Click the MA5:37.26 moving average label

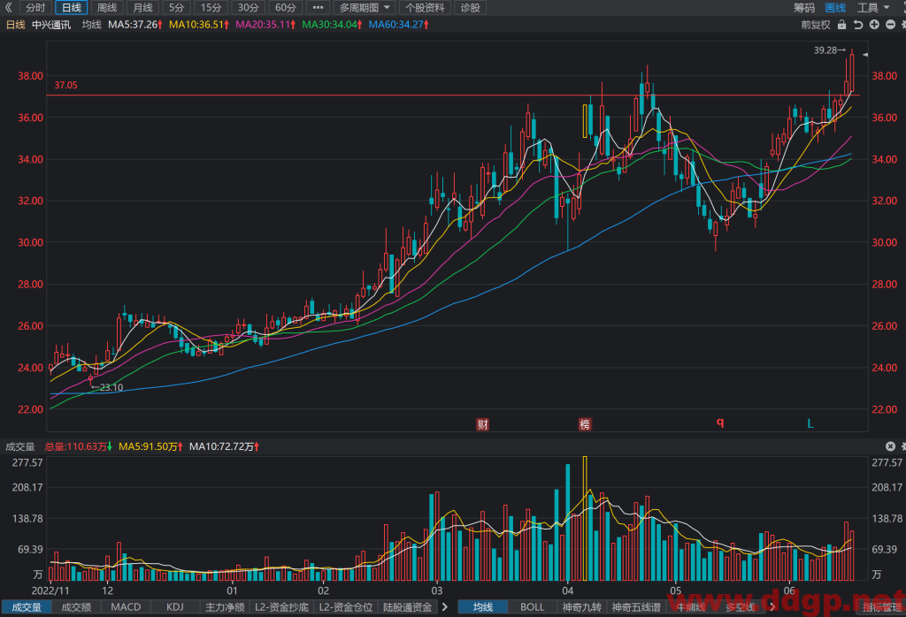pos(135,25)
